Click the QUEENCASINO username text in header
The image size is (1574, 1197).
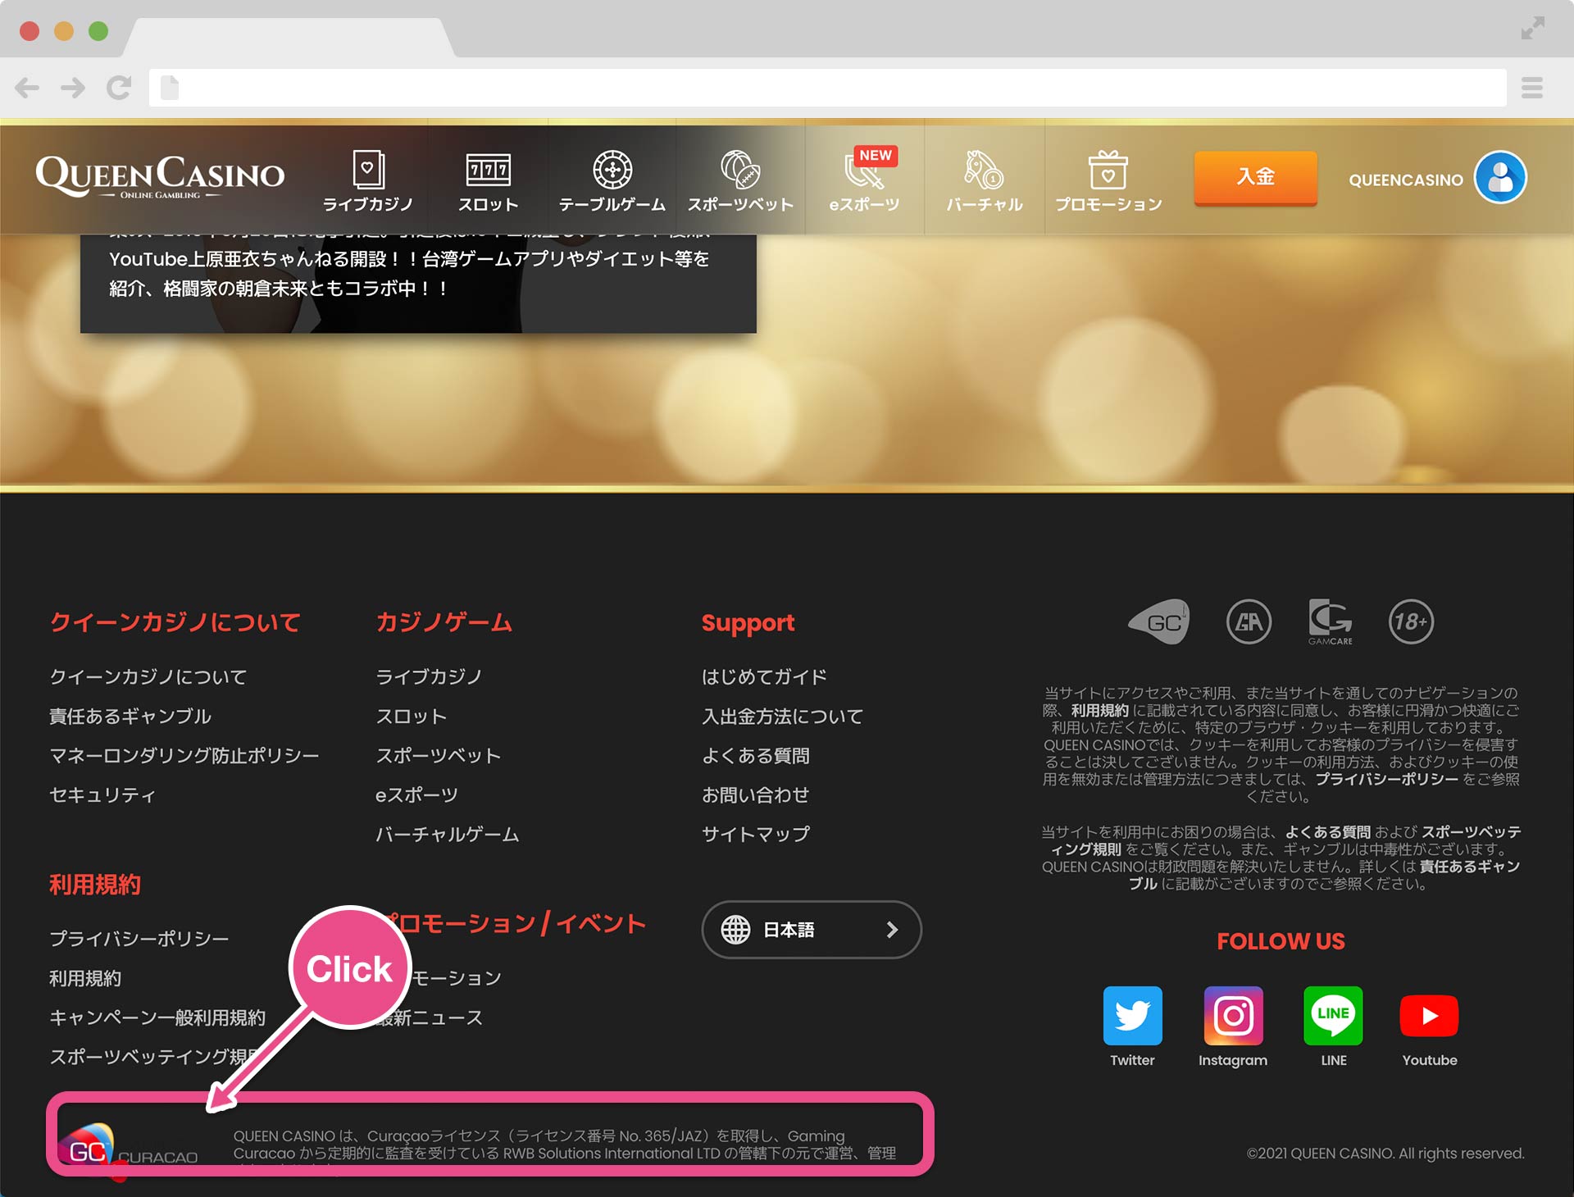pyautogui.click(x=1405, y=180)
